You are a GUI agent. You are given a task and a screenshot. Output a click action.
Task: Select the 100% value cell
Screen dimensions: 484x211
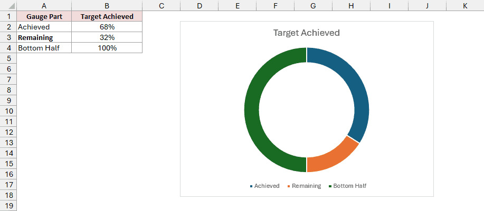[107, 48]
